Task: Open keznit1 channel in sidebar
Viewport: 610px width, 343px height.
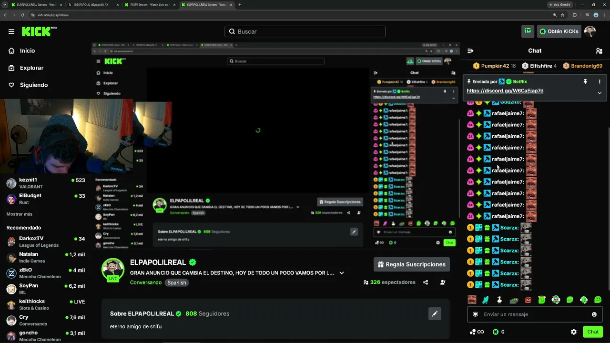Action: (x=46, y=183)
